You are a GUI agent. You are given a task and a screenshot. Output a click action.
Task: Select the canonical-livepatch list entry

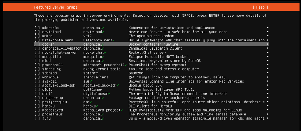click(x=62, y=48)
